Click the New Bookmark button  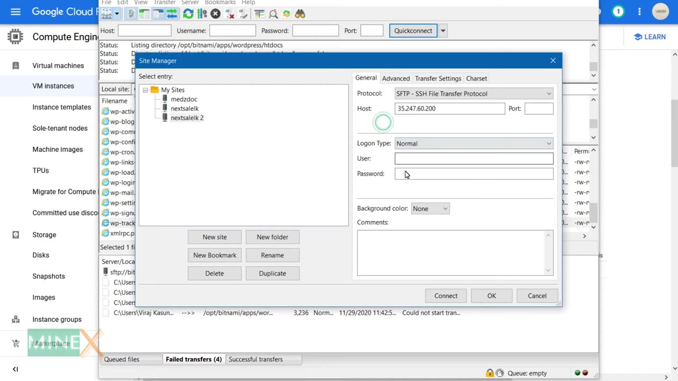tap(215, 255)
